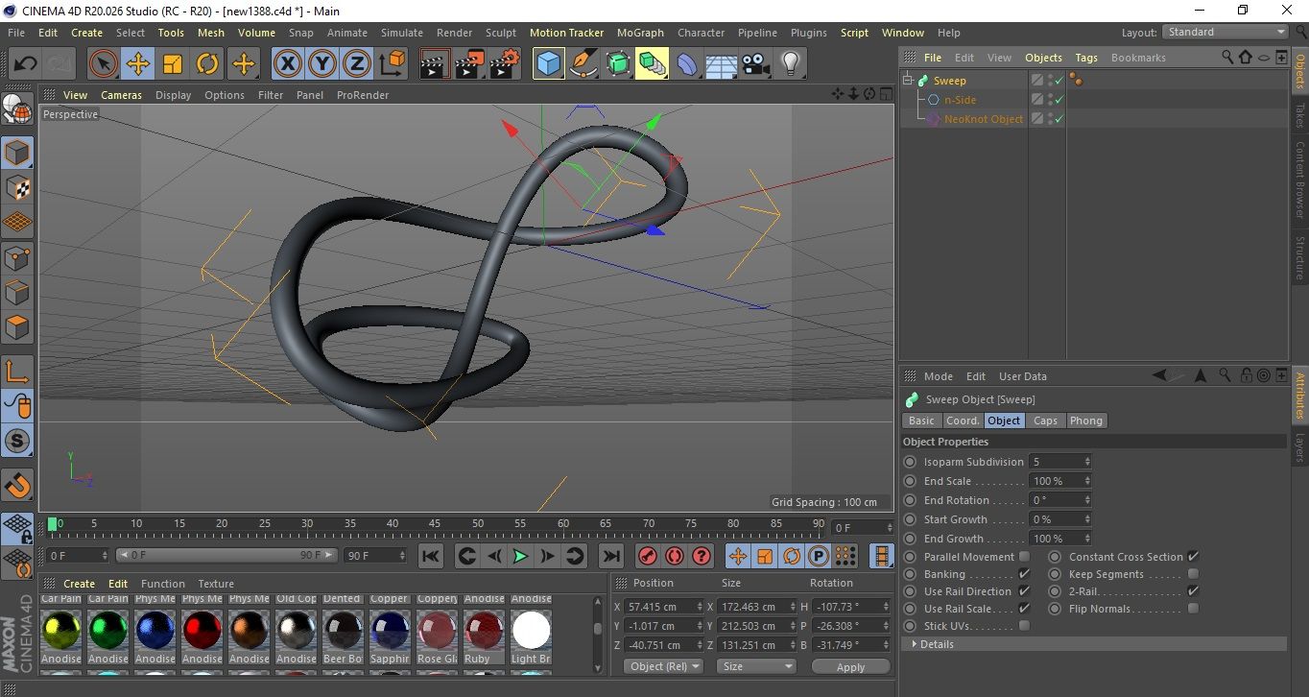Screen dimensions: 1309x697
Task: Add a Cube primitive object
Action: click(x=548, y=64)
